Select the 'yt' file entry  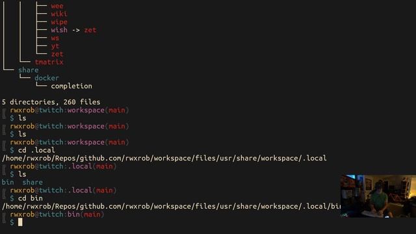pos(55,46)
